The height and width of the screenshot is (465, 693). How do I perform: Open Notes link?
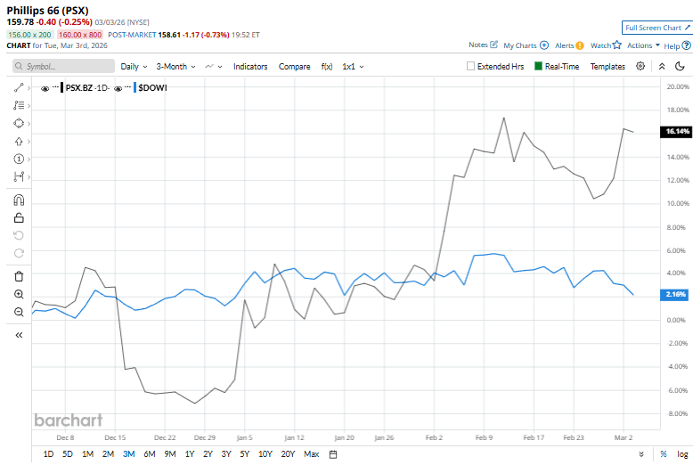point(483,45)
